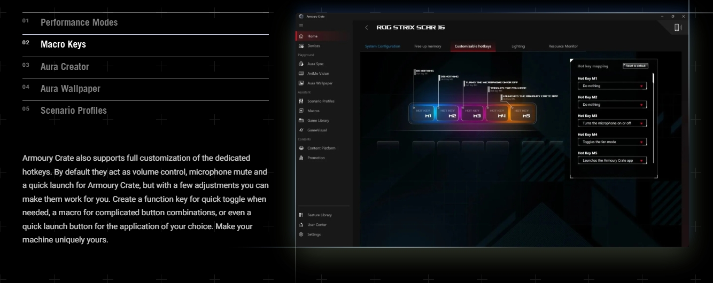This screenshot has width=713, height=283.
Task: Expand the Hot Key M1 action dropdown
Action: 612,86
